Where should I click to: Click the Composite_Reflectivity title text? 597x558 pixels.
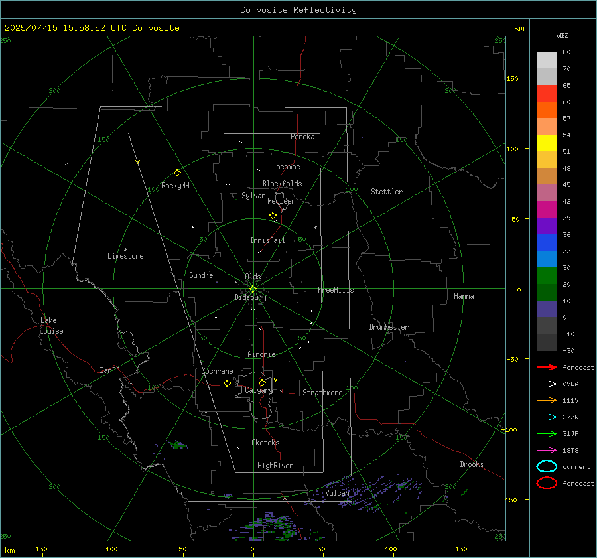[x=298, y=10]
